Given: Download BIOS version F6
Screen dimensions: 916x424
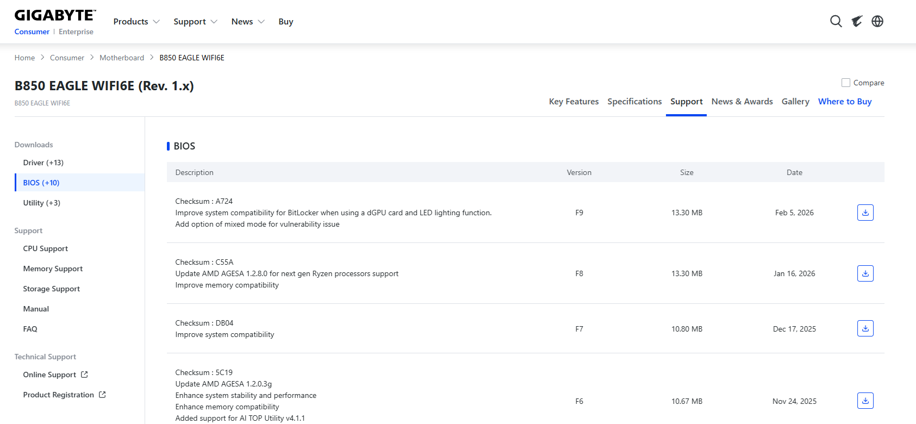Looking at the screenshot, I should (865, 401).
